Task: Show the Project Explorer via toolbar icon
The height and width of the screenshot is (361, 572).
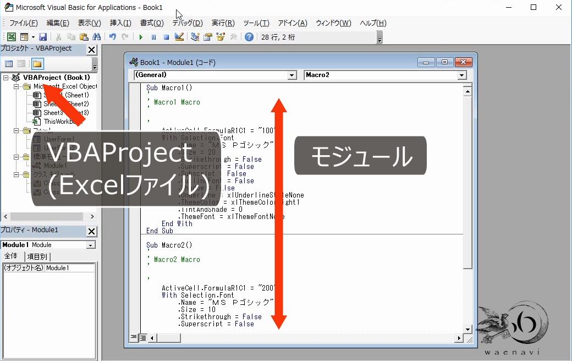Action: [195, 37]
